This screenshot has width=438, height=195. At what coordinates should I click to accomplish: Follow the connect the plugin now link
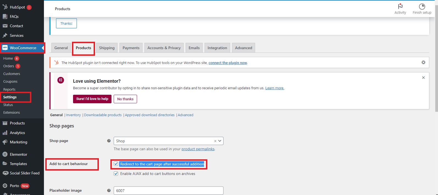(x=228, y=63)
